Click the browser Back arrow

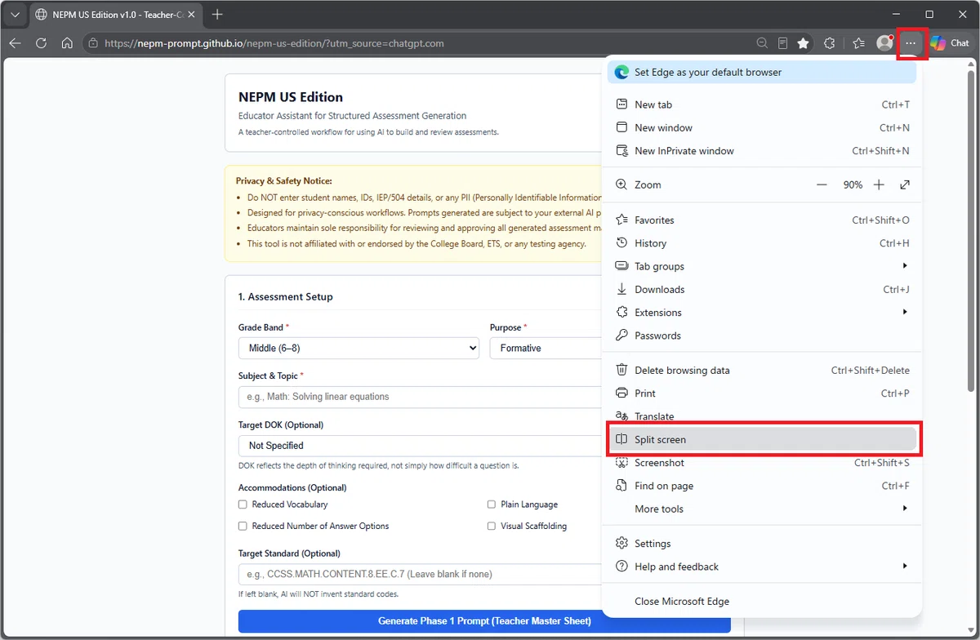click(x=15, y=43)
